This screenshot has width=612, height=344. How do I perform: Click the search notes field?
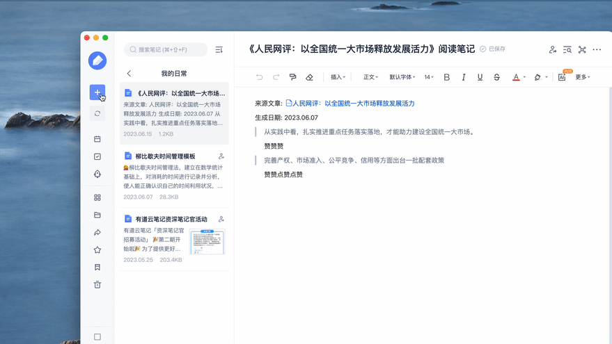tap(166, 49)
